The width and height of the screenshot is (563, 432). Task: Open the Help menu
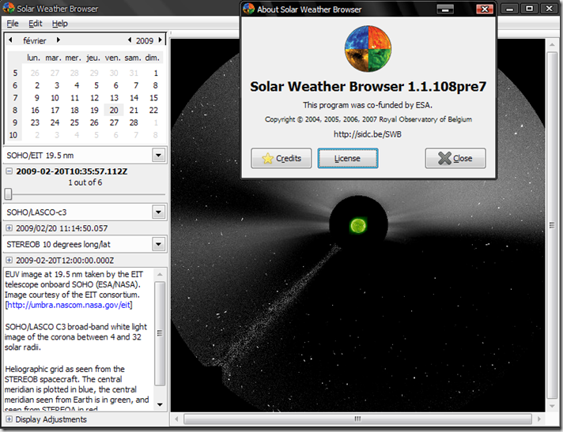pos(59,24)
